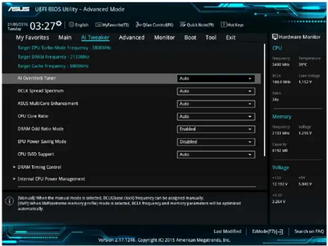328x246 pixels.
Task: Click the Voltage heading in Hardware Monitor
Action: click(280, 168)
